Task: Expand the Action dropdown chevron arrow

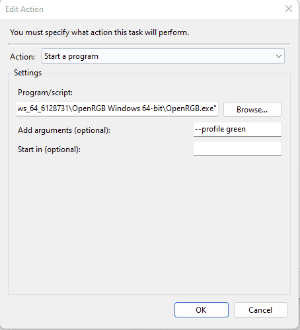Action: coord(279,56)
